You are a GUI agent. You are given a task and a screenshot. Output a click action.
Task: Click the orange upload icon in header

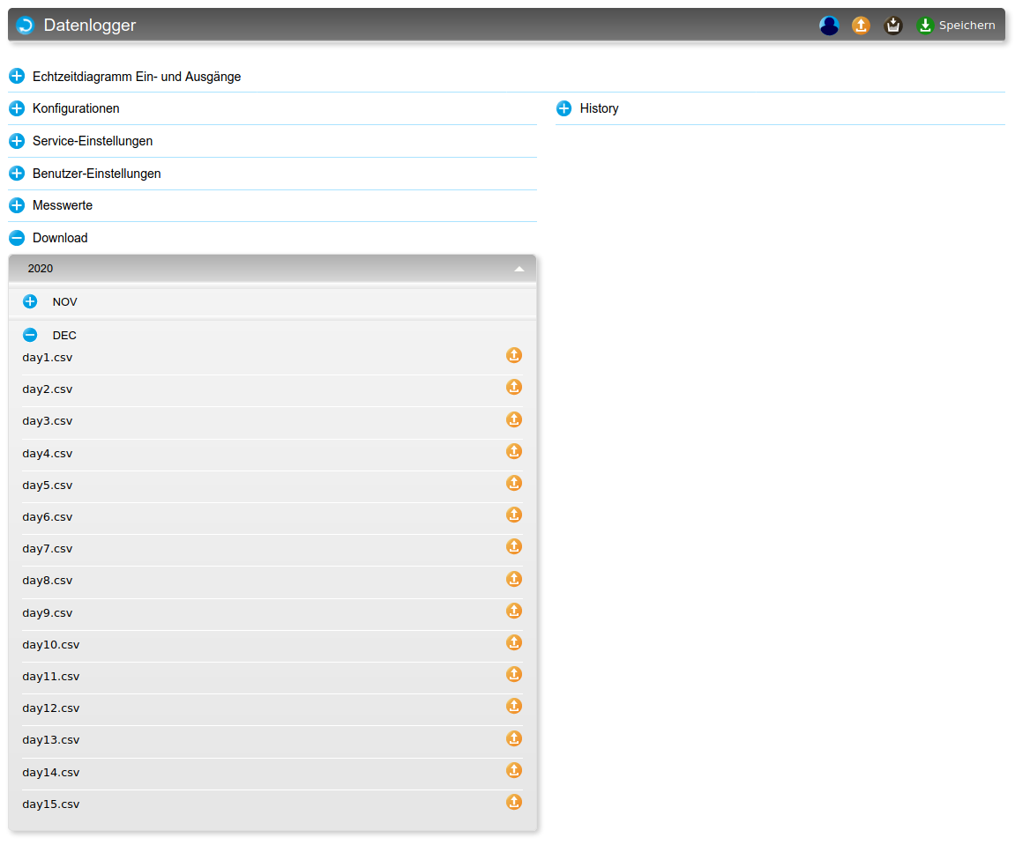point(861,26)
